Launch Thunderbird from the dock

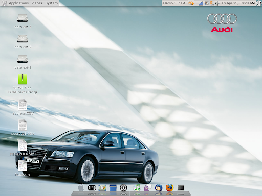click(159, 188)
